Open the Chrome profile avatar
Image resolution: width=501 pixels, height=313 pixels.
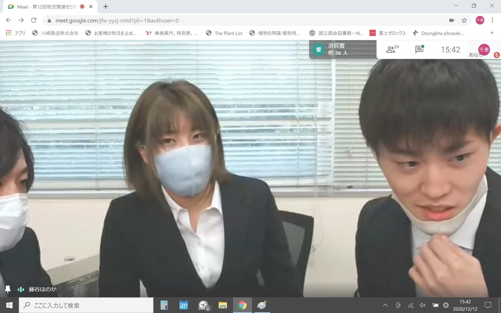(480, 20)
